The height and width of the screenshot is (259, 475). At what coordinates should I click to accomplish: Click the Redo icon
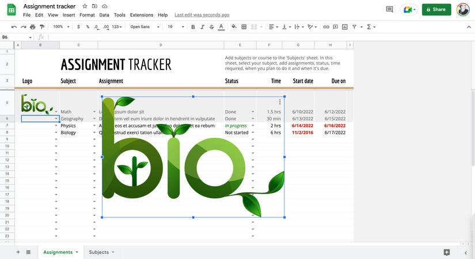point(24,27)
